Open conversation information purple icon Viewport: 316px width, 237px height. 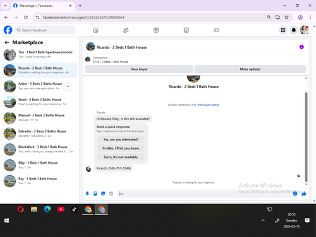point(301,47)
